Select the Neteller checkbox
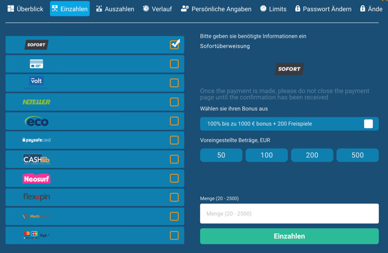 (x=174, y=102)
